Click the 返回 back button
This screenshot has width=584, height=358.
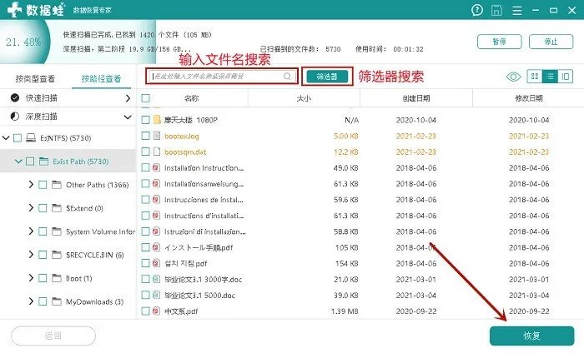click(53, 336)
